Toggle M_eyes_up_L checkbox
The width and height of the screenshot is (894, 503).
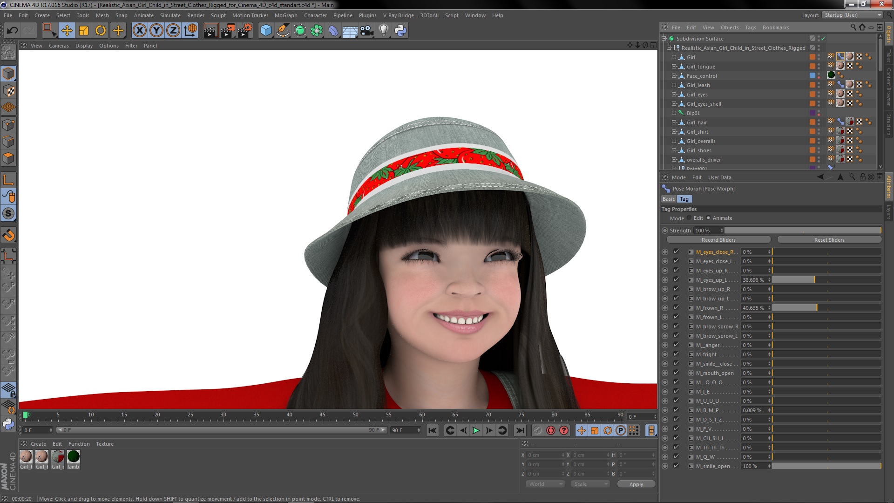(x=676, y=280)
